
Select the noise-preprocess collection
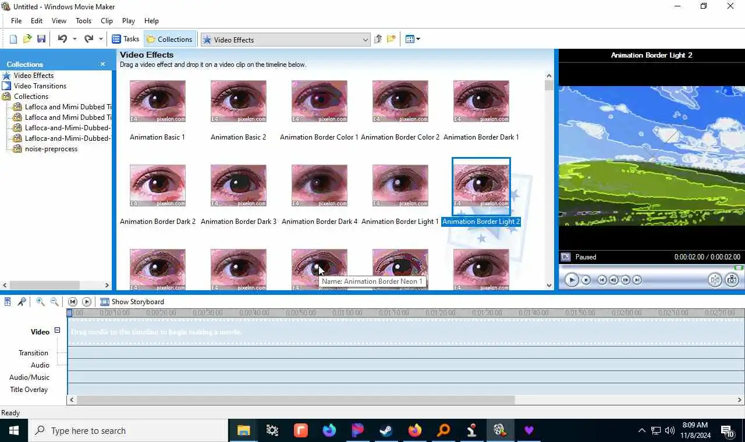pos(51,148)
